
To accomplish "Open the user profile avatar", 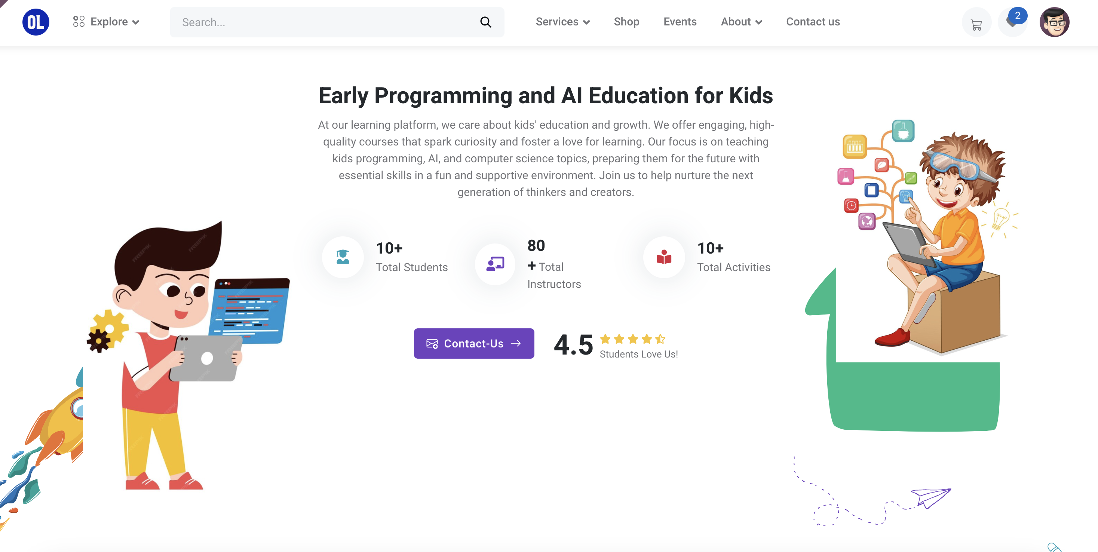I will (1054, 22).
